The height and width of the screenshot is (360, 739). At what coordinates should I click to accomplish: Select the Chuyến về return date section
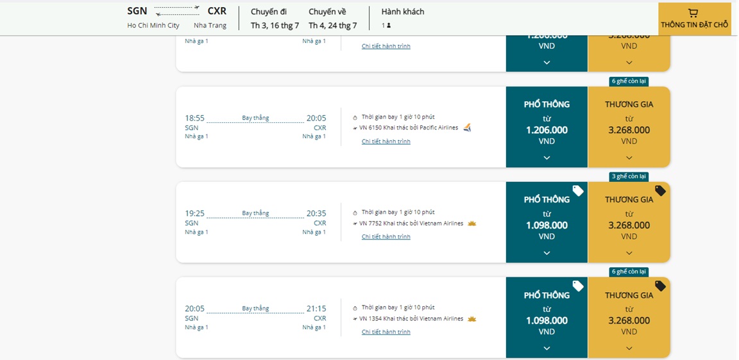(332, 19)
